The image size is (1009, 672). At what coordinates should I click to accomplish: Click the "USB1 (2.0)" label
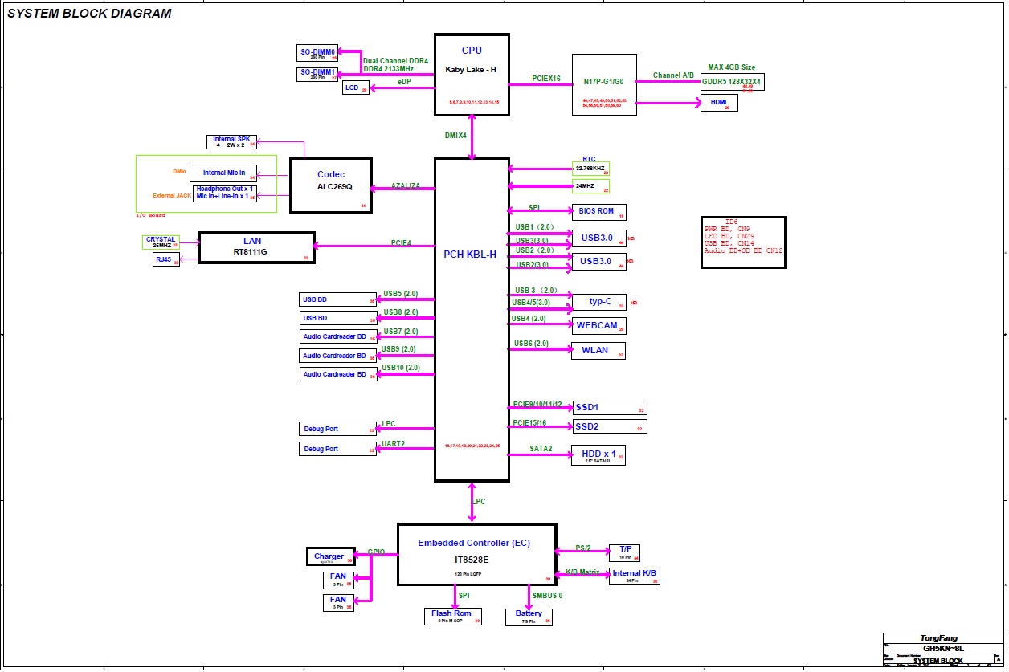pyautogui.click(x=535, y=227)
